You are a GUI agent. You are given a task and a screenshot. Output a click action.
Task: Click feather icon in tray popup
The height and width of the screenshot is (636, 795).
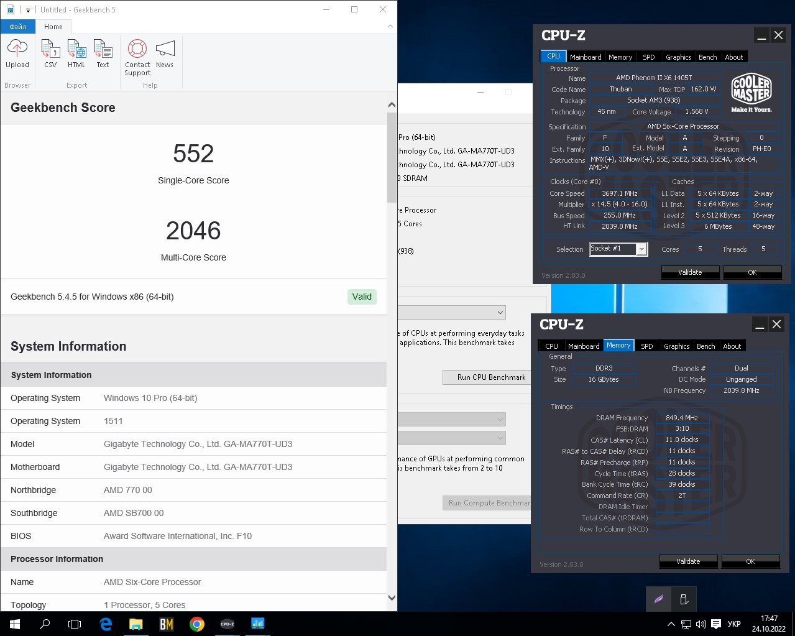[658, 599]
